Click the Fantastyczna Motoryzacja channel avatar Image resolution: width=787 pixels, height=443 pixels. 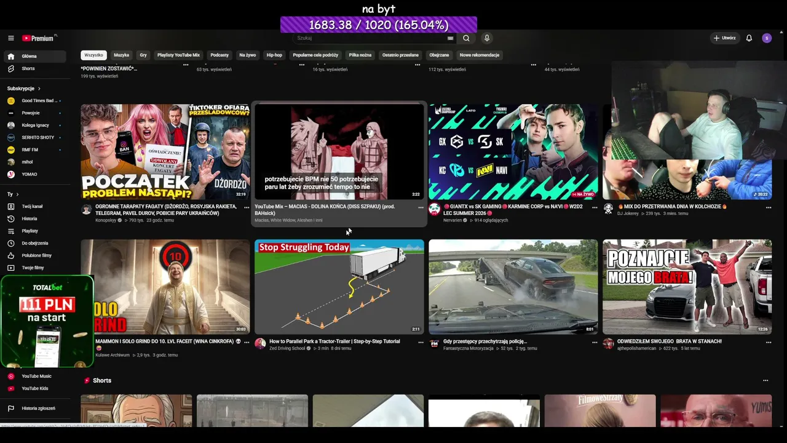[x=434, y=343]
